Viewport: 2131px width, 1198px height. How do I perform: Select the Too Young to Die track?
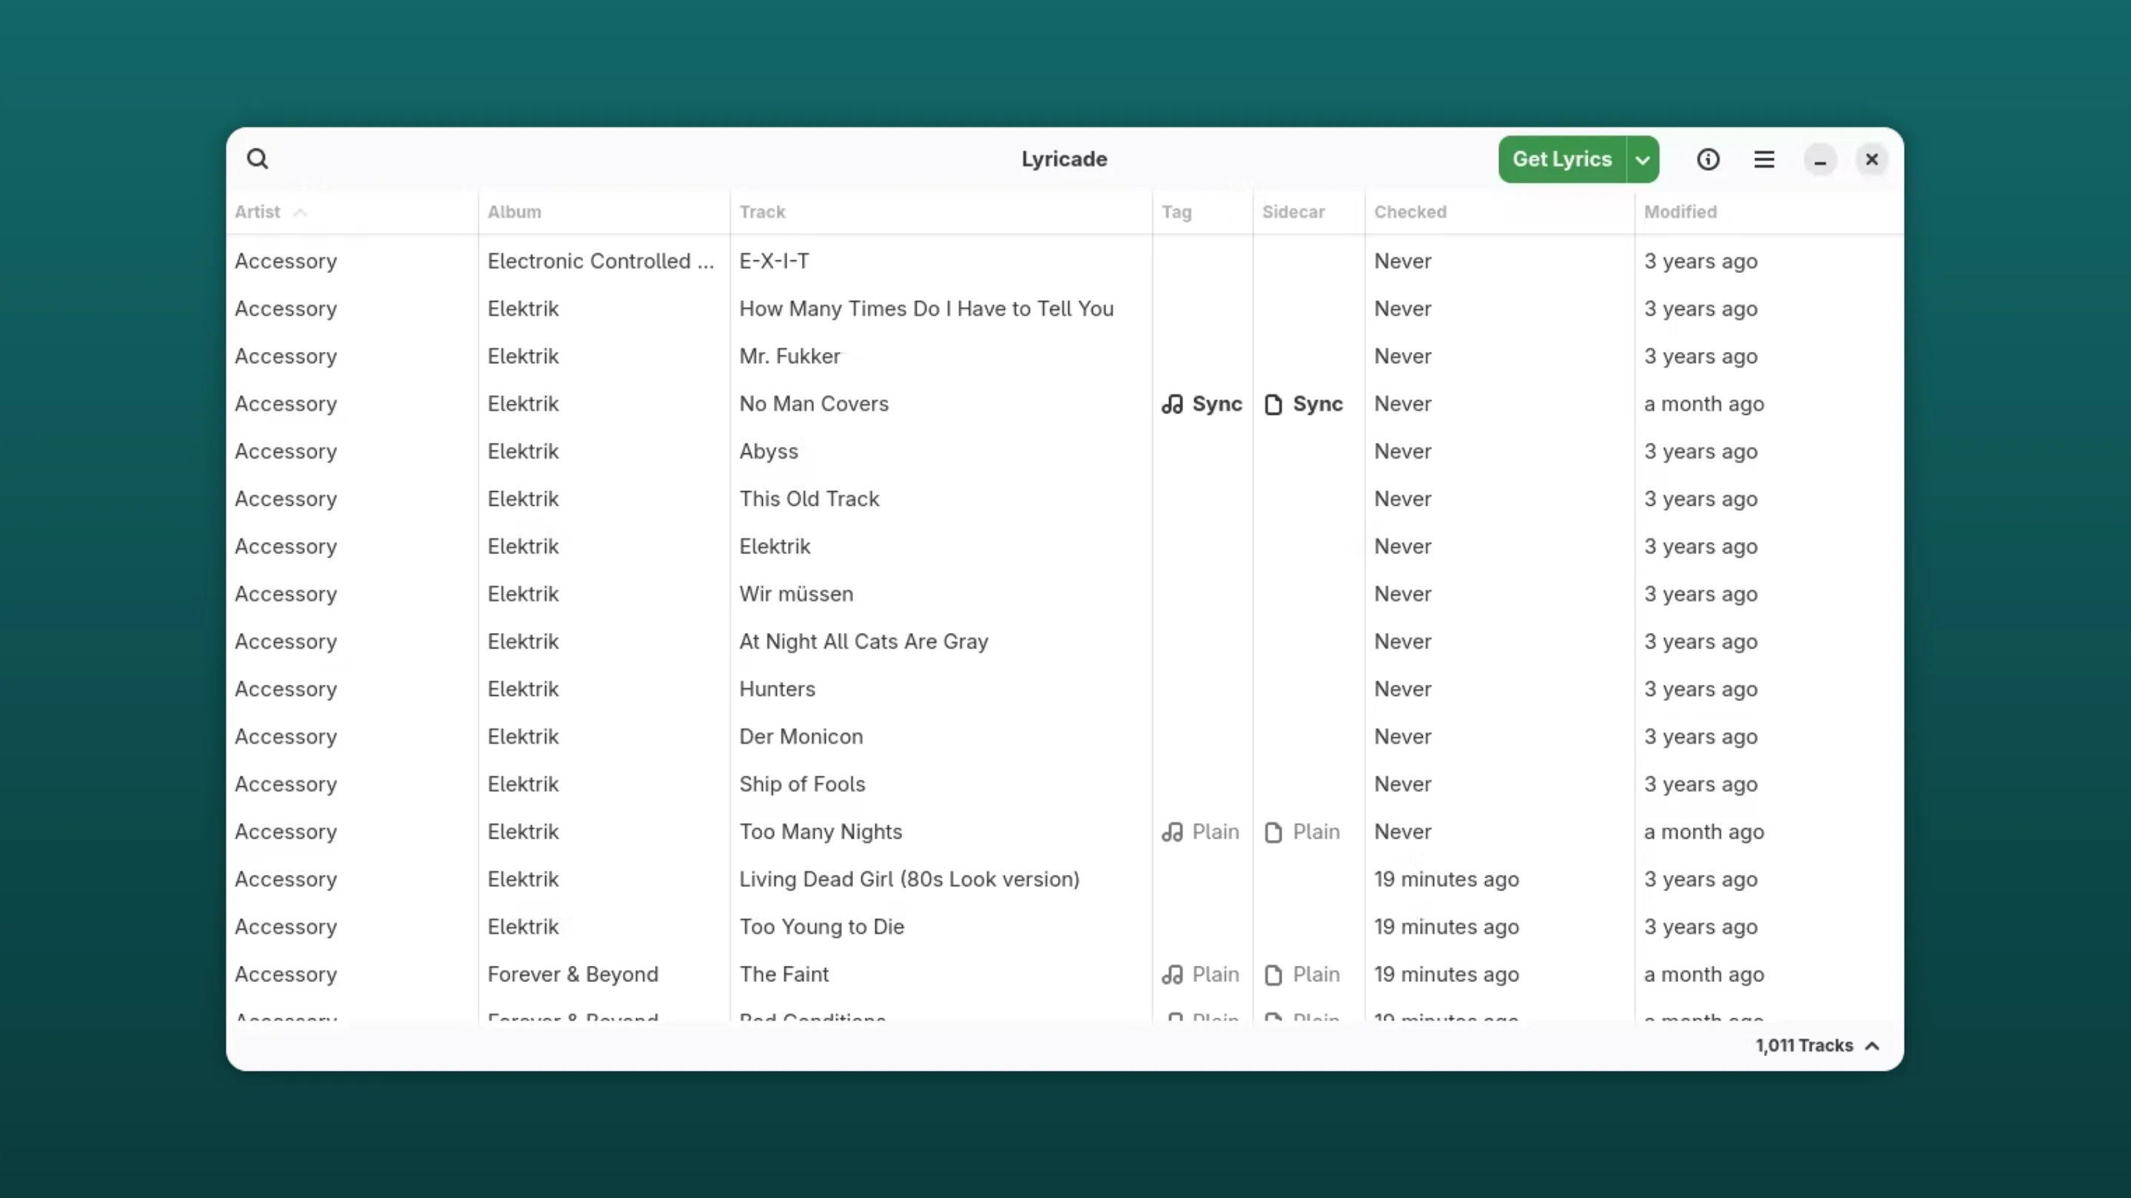pyautogui.click(x=821, y=927)
